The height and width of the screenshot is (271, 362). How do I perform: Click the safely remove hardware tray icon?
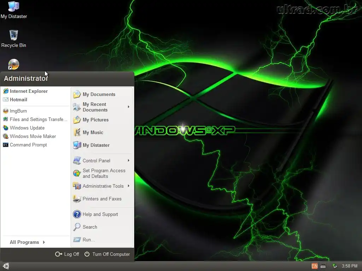point(335,266)
